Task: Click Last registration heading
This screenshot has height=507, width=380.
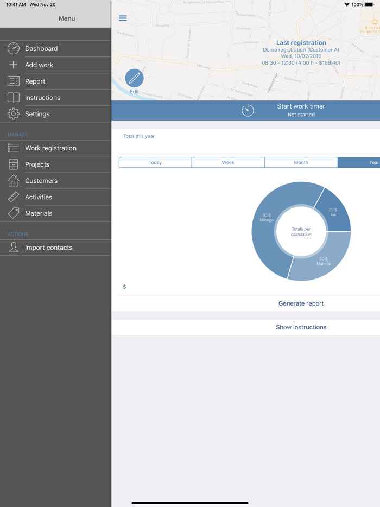Action: click(301, 43)
